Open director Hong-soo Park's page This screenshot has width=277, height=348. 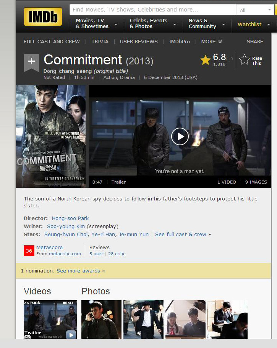pyautogui.click(x=70, y=218)
